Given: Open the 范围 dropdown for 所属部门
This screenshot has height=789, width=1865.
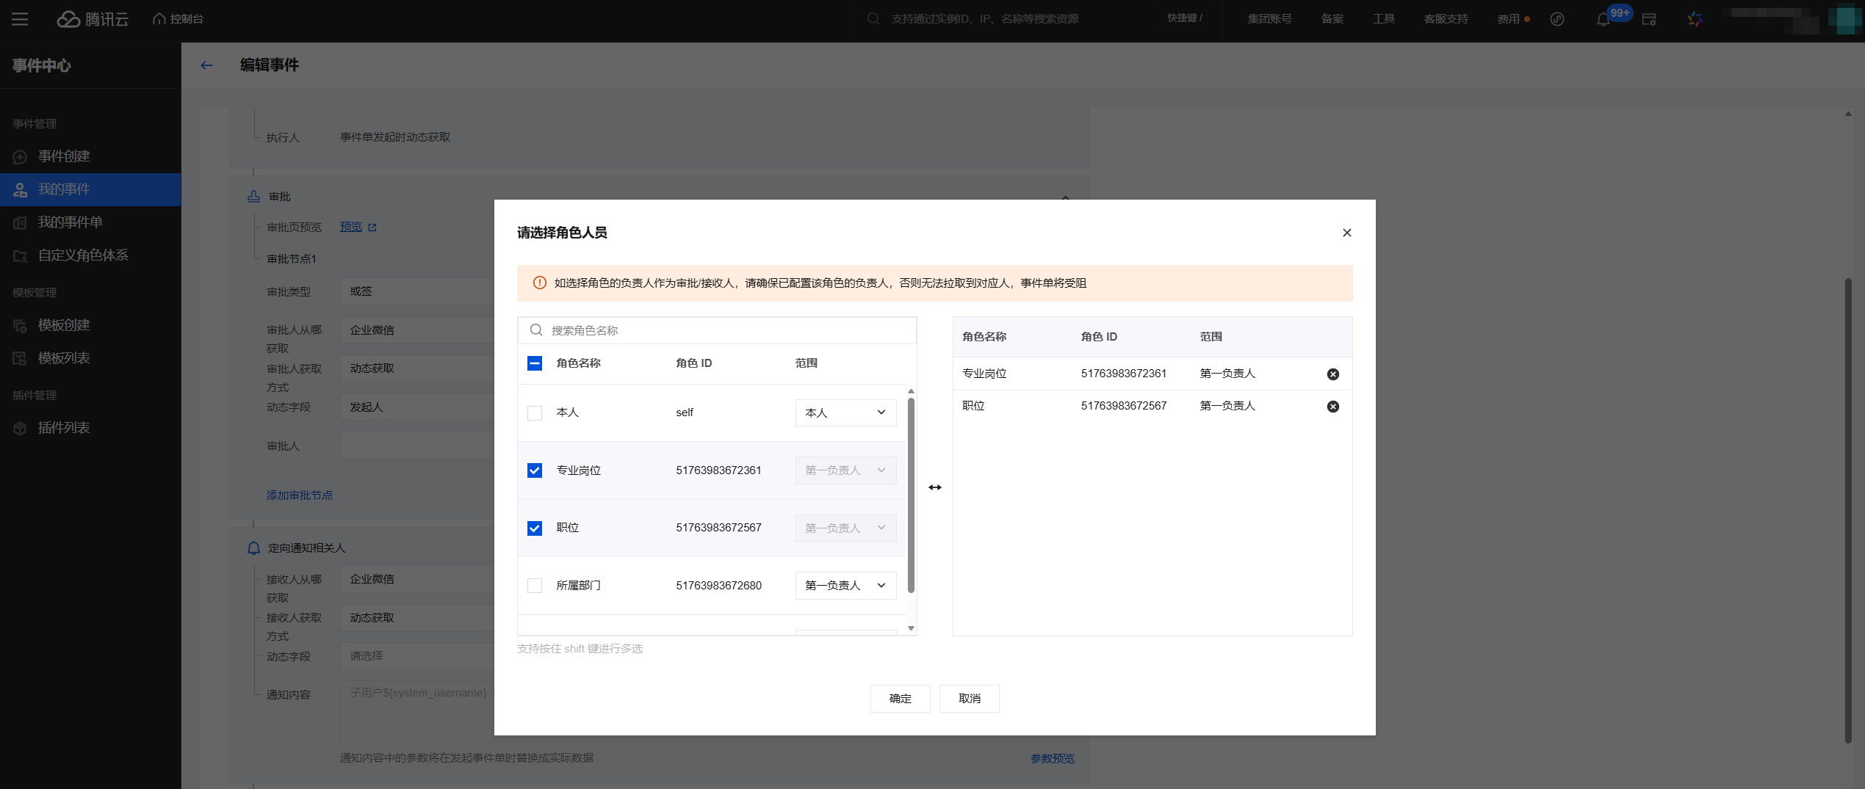Looking at the screenshot, I should tap(845, 586).
